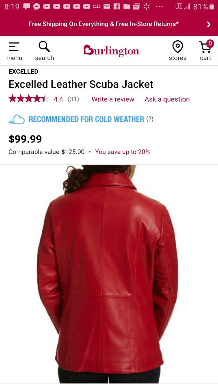Tap the cart item count badge

click(210, 43)
